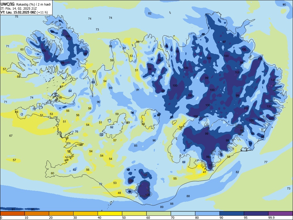This screenshot has width=293, height=220.
Task: Click the title text 'UWC/IG: Rakastig (%) í 2 m hæð'
Action: pos(25,4)
